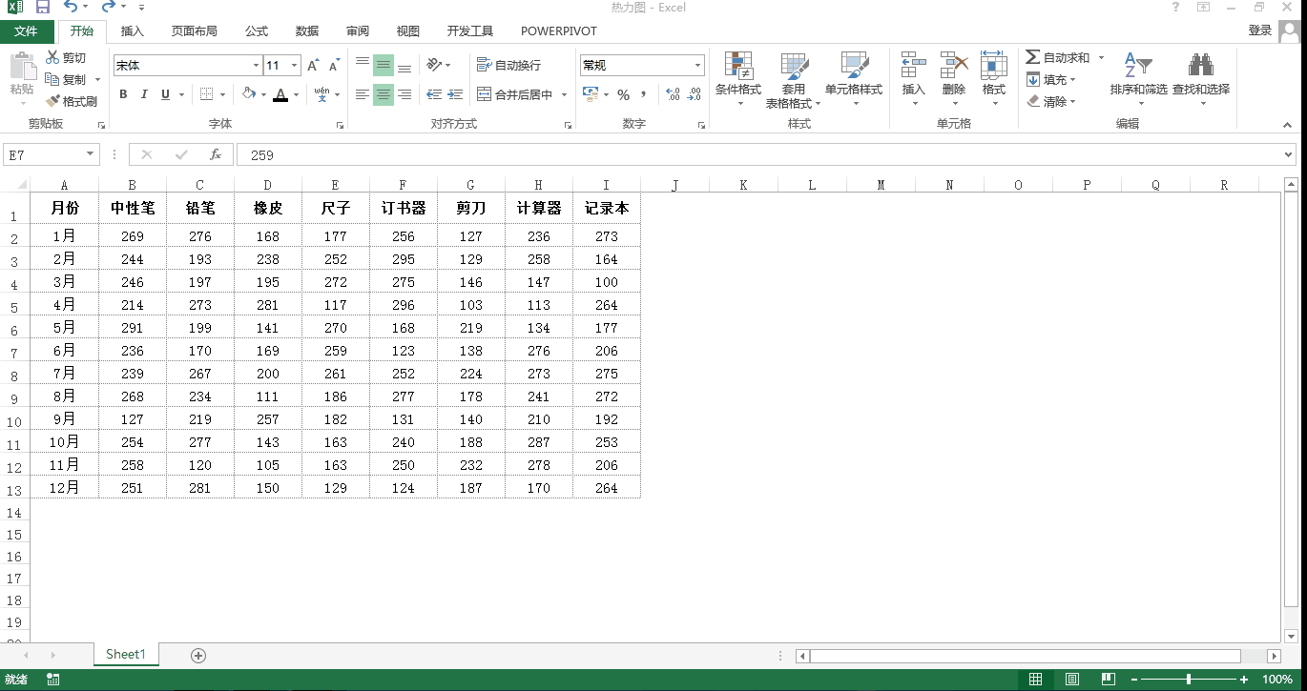
Task: Click the Login (登录) link
Action: (1259, 30)
